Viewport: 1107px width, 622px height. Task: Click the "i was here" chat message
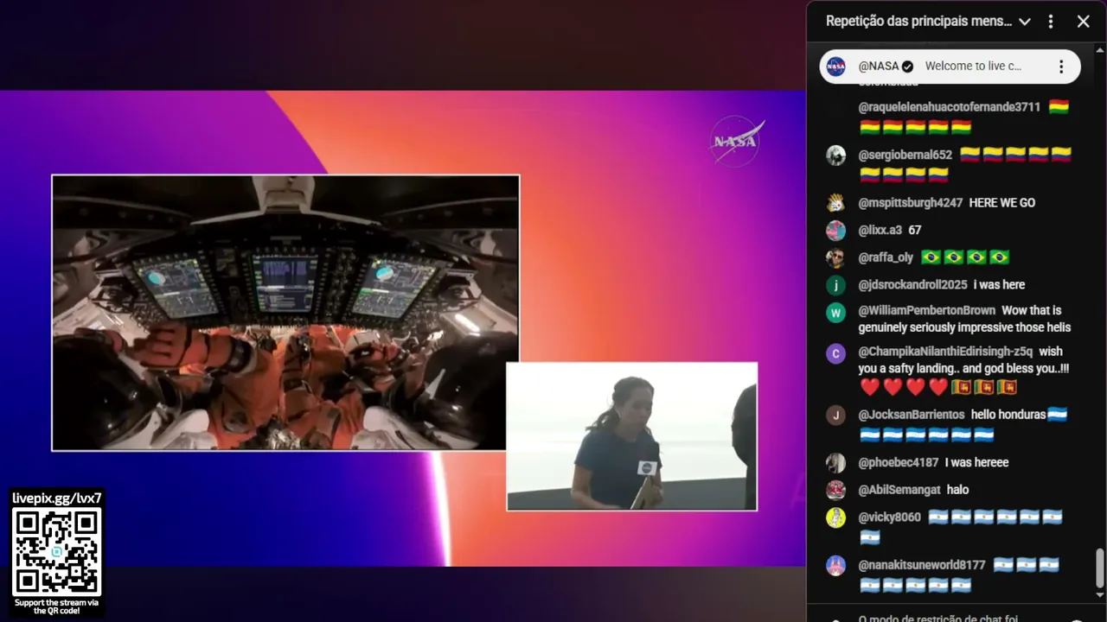tap(1000, 285)
